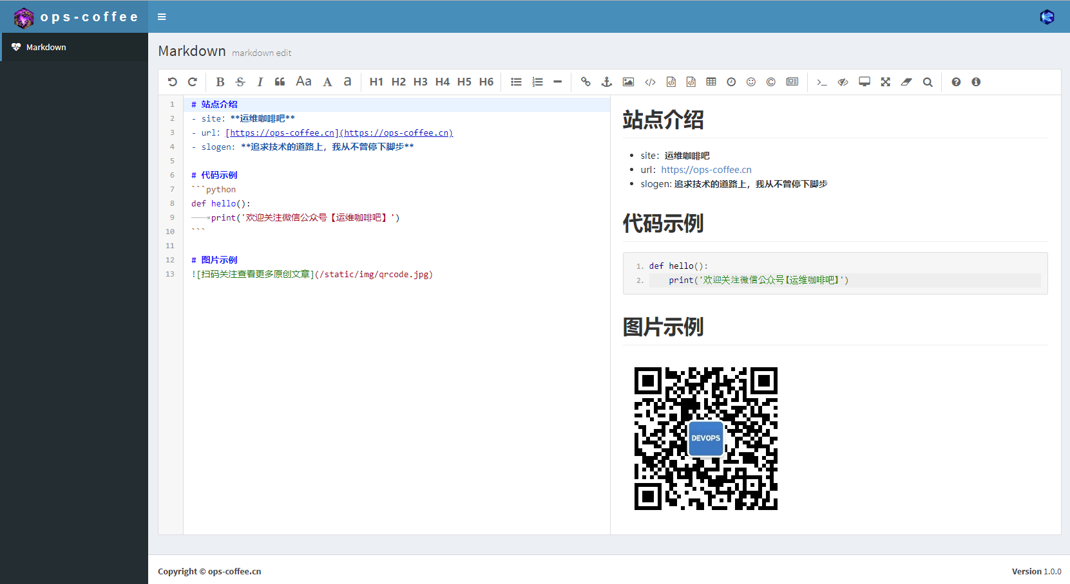Toggle the live preview with the eye-slash icon
The width and height of the screenshot is (1070, 584).
click(843, 82)
